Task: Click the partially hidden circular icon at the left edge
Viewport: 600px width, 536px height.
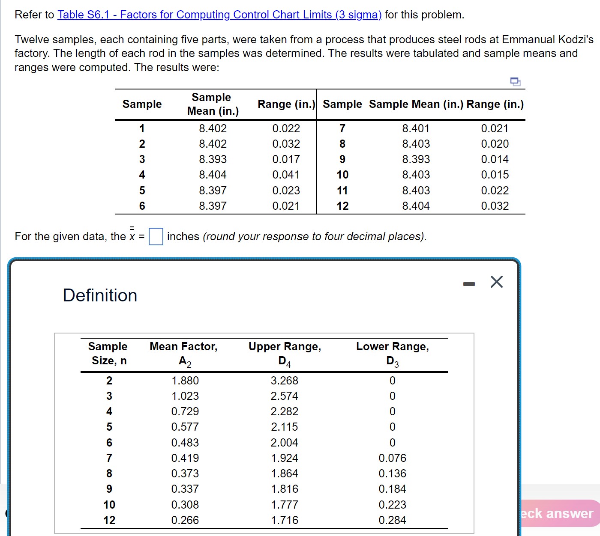Action: 5,513
